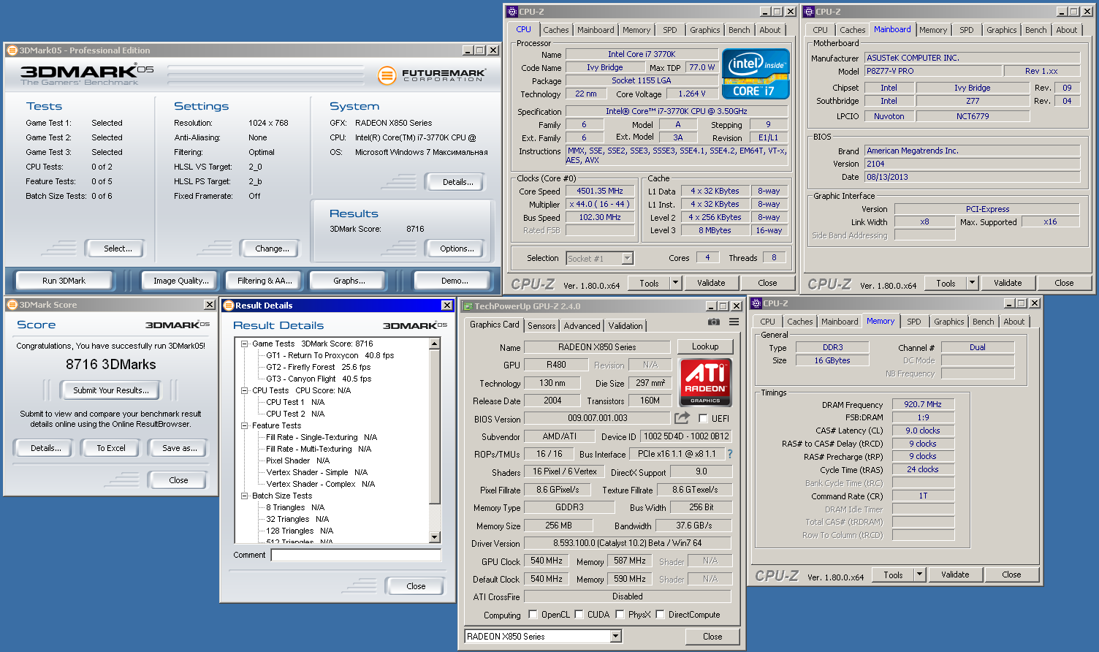Click the 3DMark05 title bar application icon
Viewport: 1099px width, 652px height.
coord(12,50)
